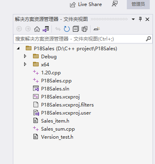Click the project icon beside P18Sales.vcxproj
155x164 pixels.
[36, 96]
